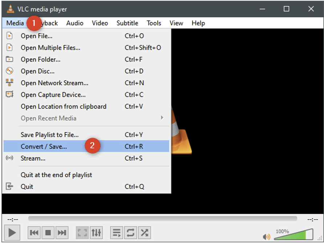
Task: Expand Open Recent Media submenu arrow
Action: click(x=162, y=118)
